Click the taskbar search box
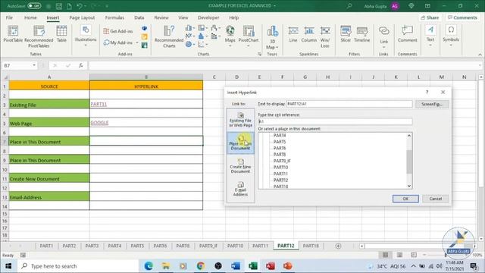The height and width of the screenshot is (273, 485). tap(78, 266)
